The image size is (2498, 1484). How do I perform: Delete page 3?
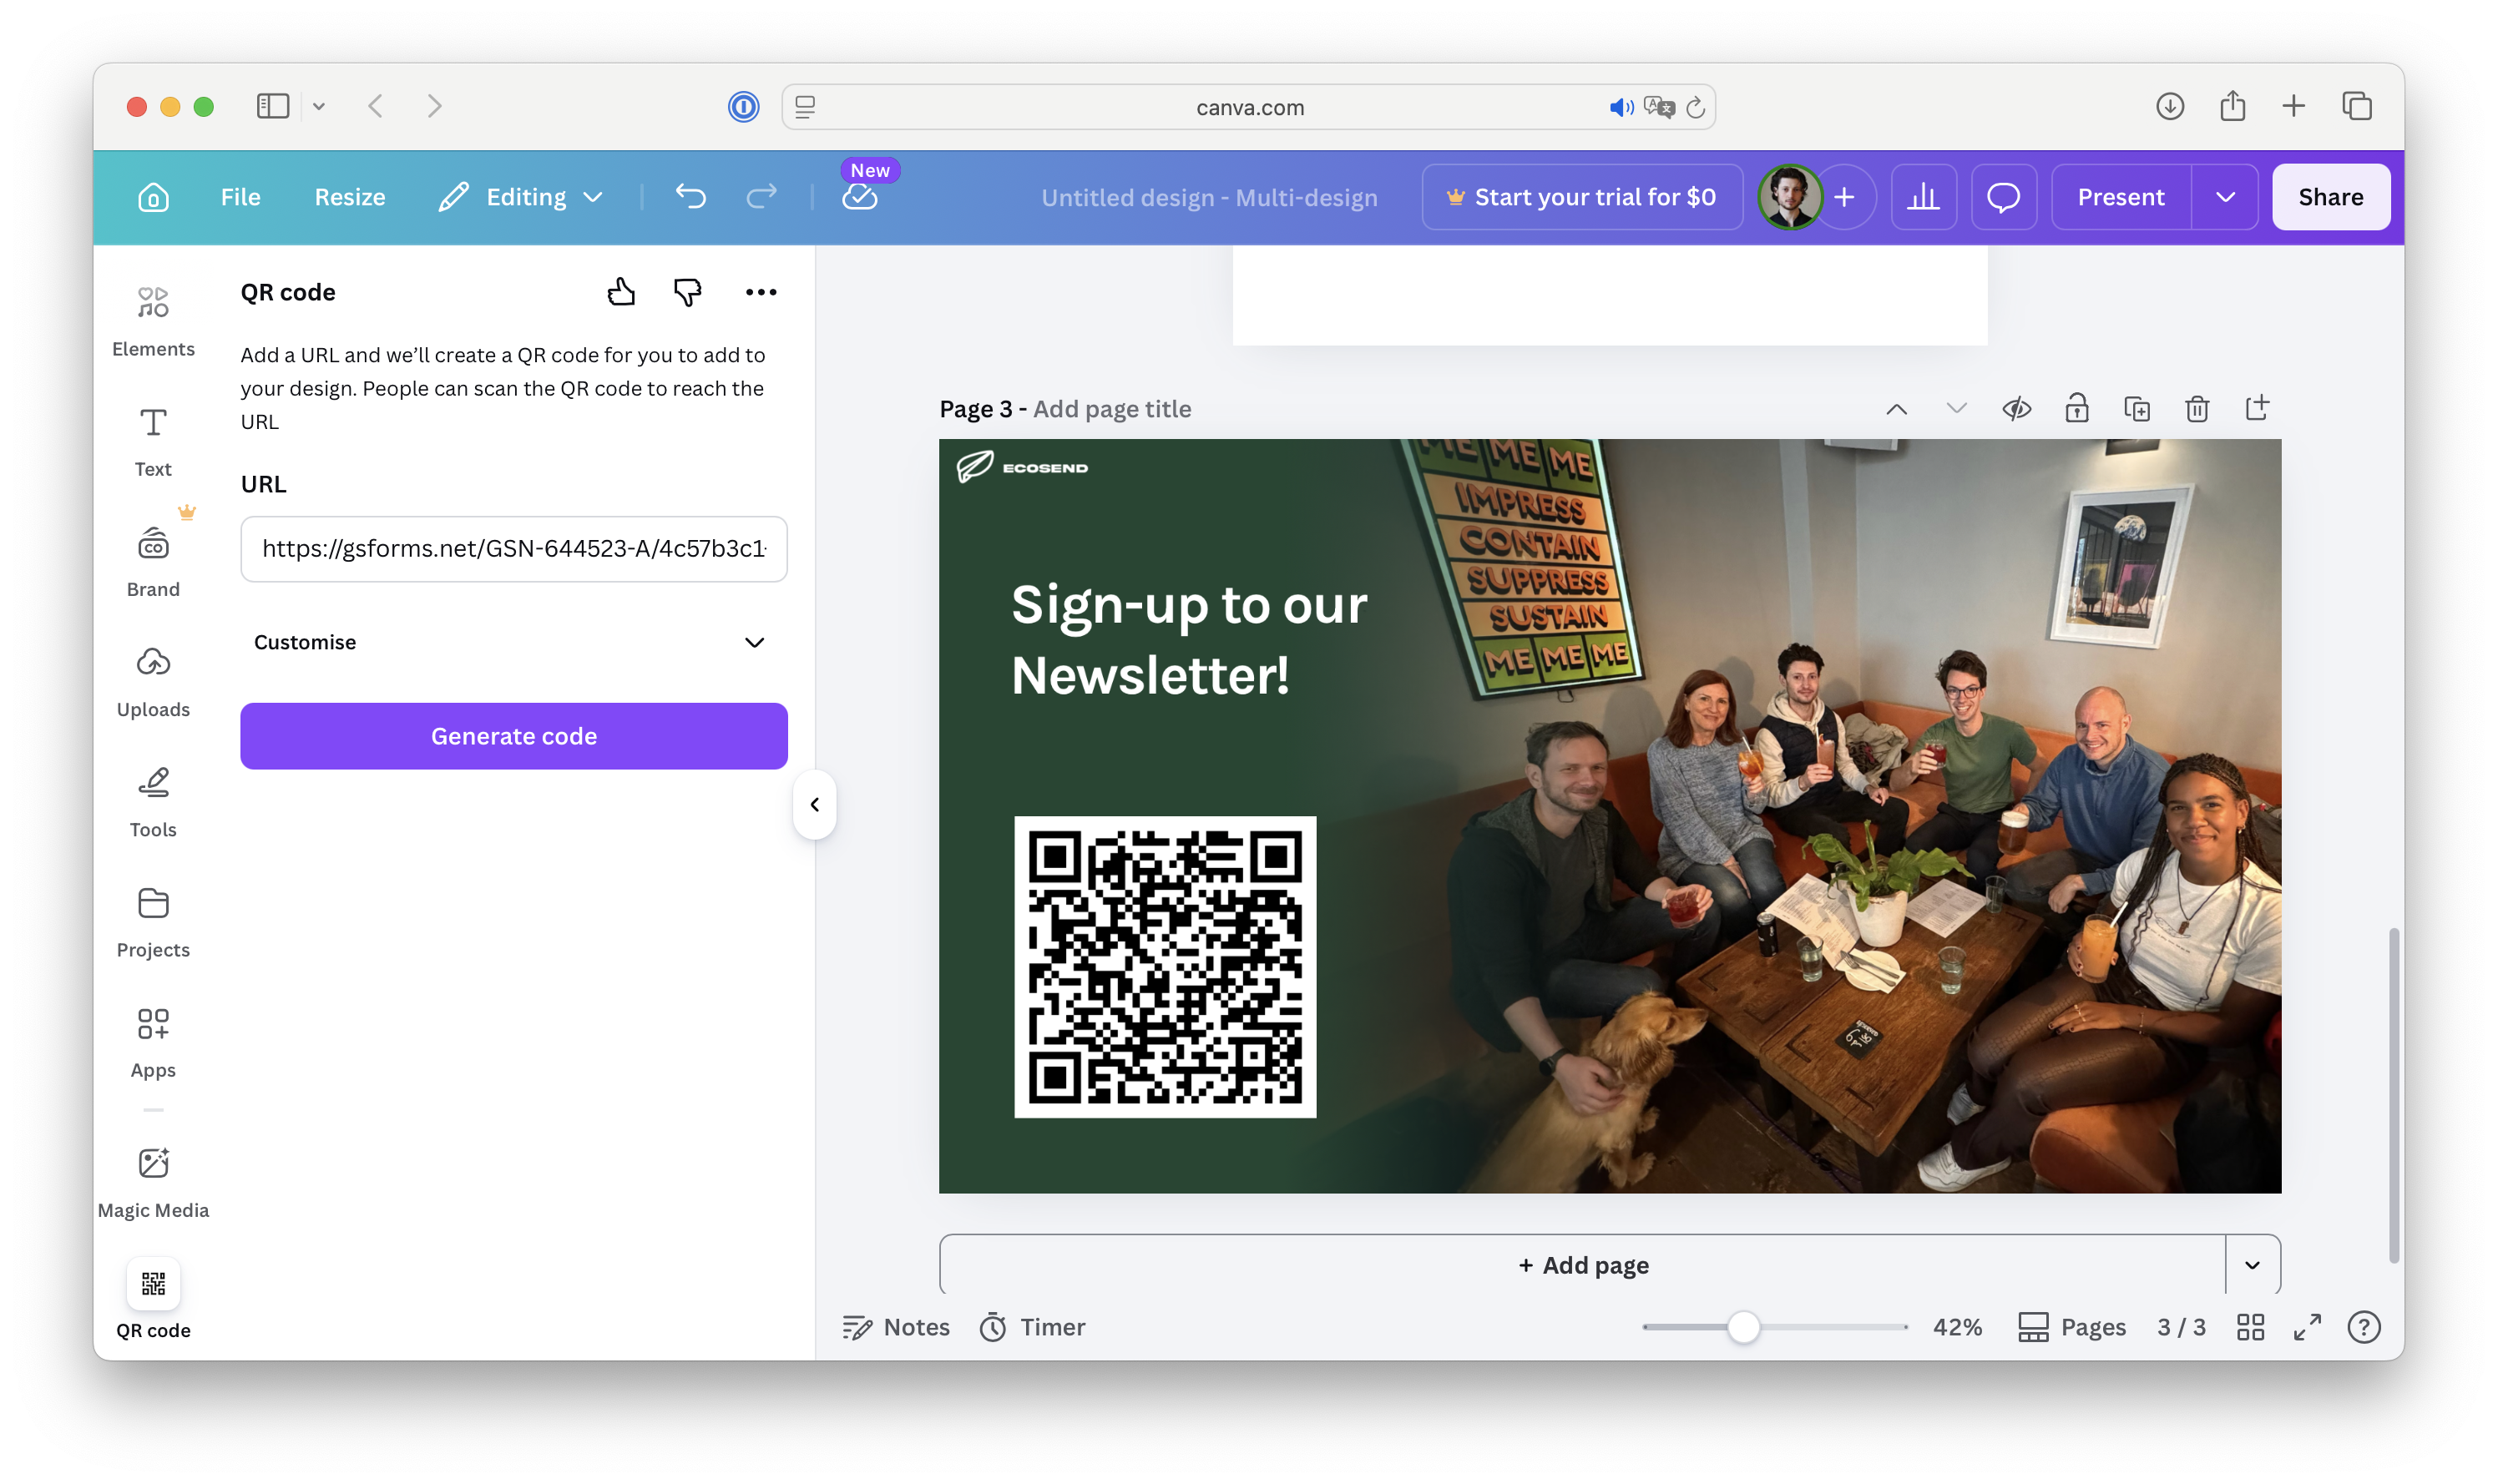click(2197, 408)
